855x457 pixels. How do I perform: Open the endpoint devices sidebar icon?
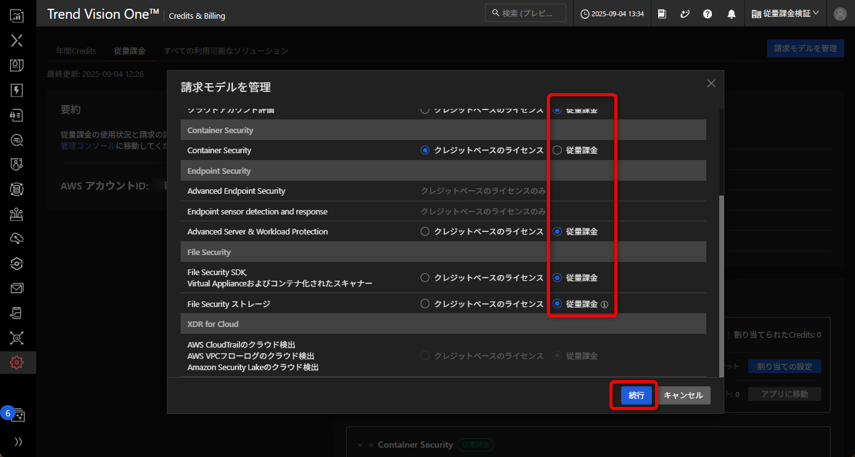point(17,214)
